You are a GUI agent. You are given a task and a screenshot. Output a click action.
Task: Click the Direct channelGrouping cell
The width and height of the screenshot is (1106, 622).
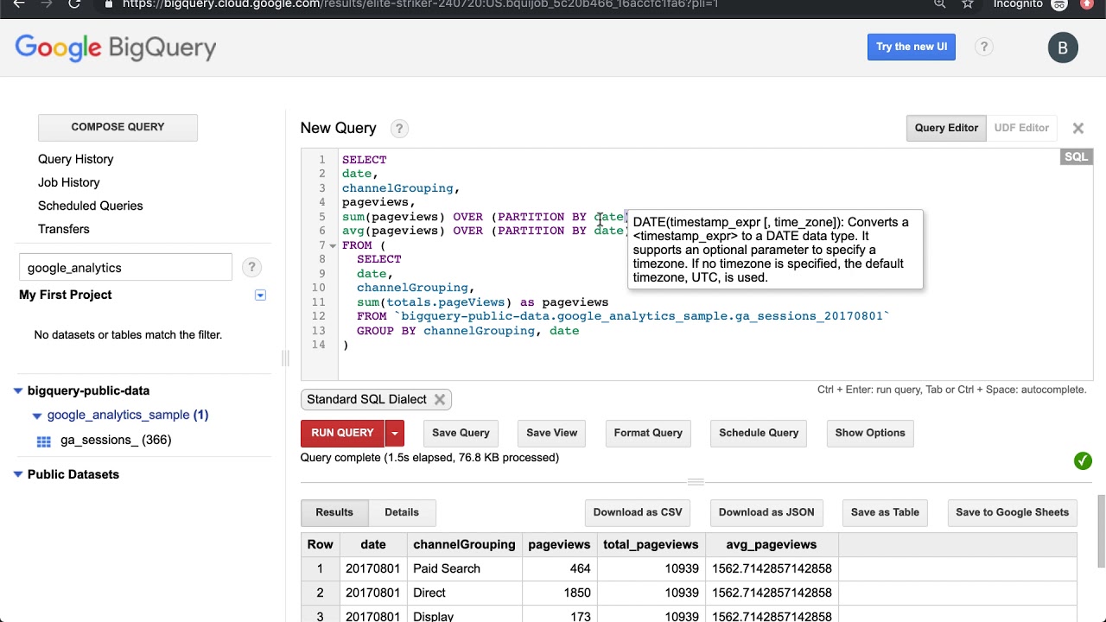[464, 593]
